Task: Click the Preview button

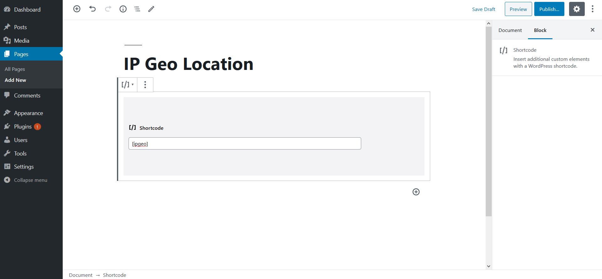Action: 518,9
